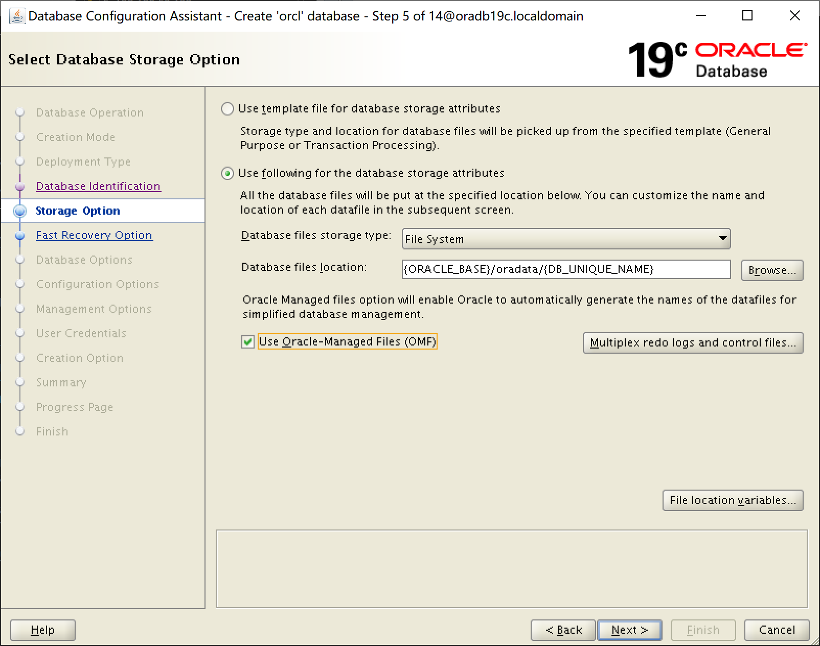Close the Database Configuration Assistant window

pos(795,16)
